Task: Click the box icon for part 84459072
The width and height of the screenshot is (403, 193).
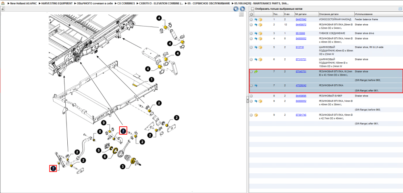Action: tap(260, 25)
